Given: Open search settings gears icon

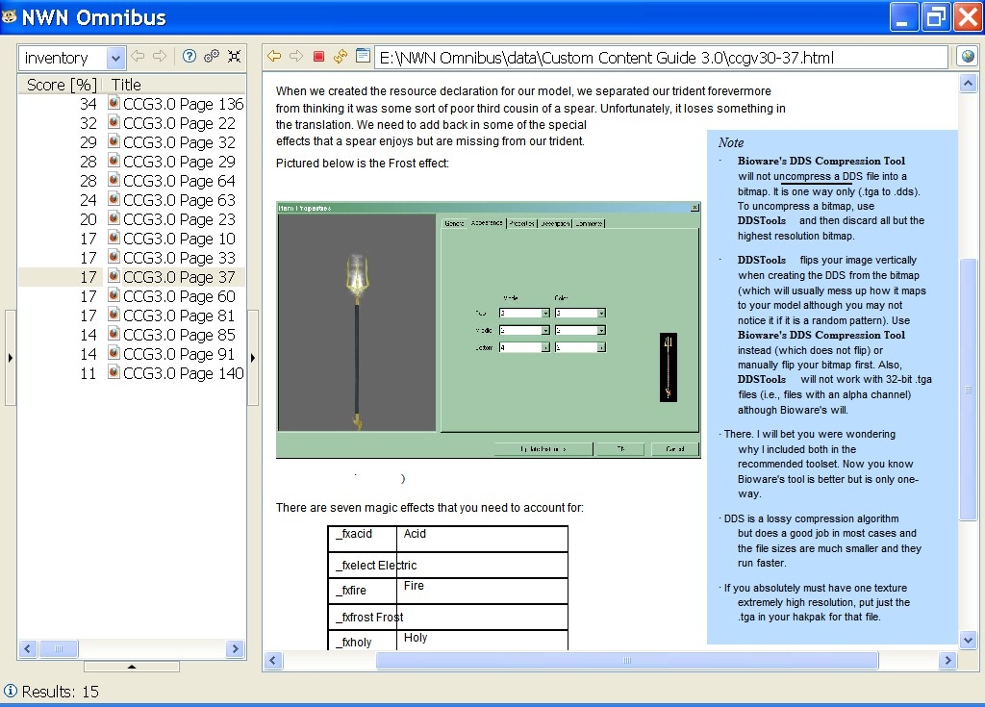Looking at the screenshot, I should coord(212,57).
